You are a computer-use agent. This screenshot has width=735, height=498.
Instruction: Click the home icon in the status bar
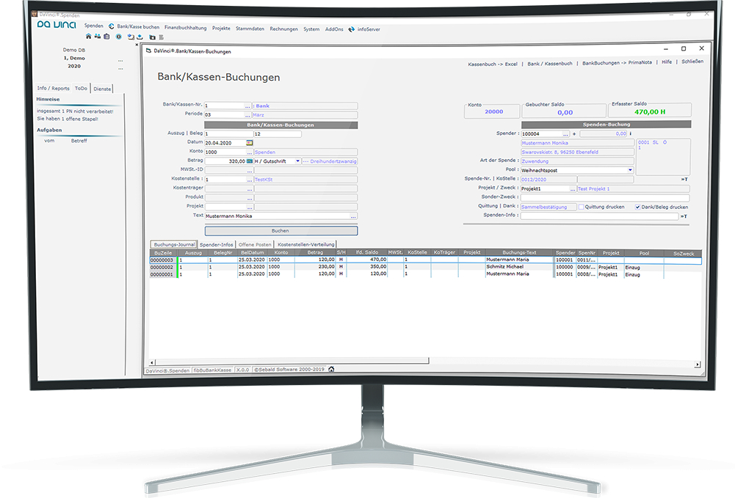pos(331,370)
